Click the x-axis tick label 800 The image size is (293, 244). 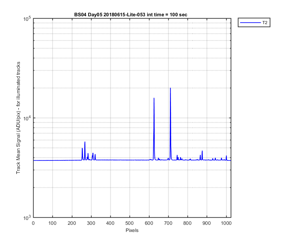click(x=188, y=223)
